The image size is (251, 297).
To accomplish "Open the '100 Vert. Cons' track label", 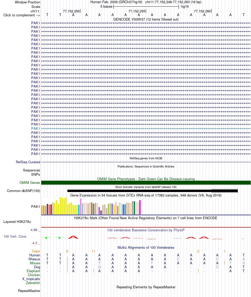I will 15,236.
